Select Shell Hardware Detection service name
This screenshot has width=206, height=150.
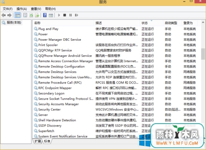pos(57,120)
